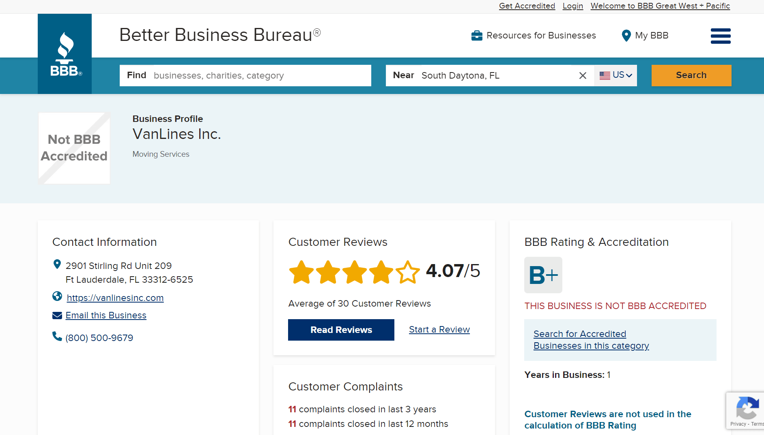Screen dimensions: 764x435
Task: Click the Years in Business: 1 text
Action: [x=567, y=375]
